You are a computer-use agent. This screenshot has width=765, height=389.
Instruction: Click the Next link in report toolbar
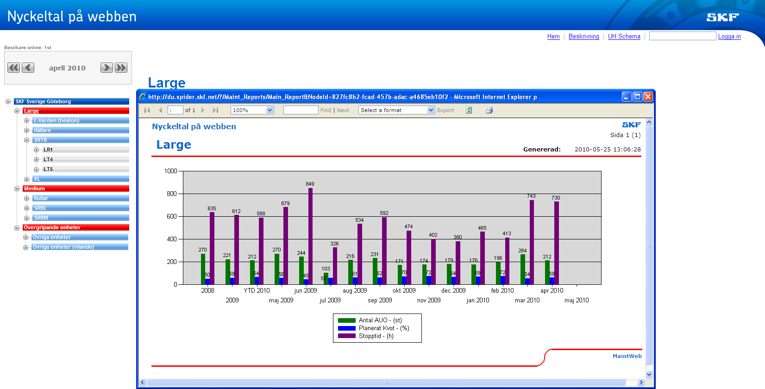(343, 110)
